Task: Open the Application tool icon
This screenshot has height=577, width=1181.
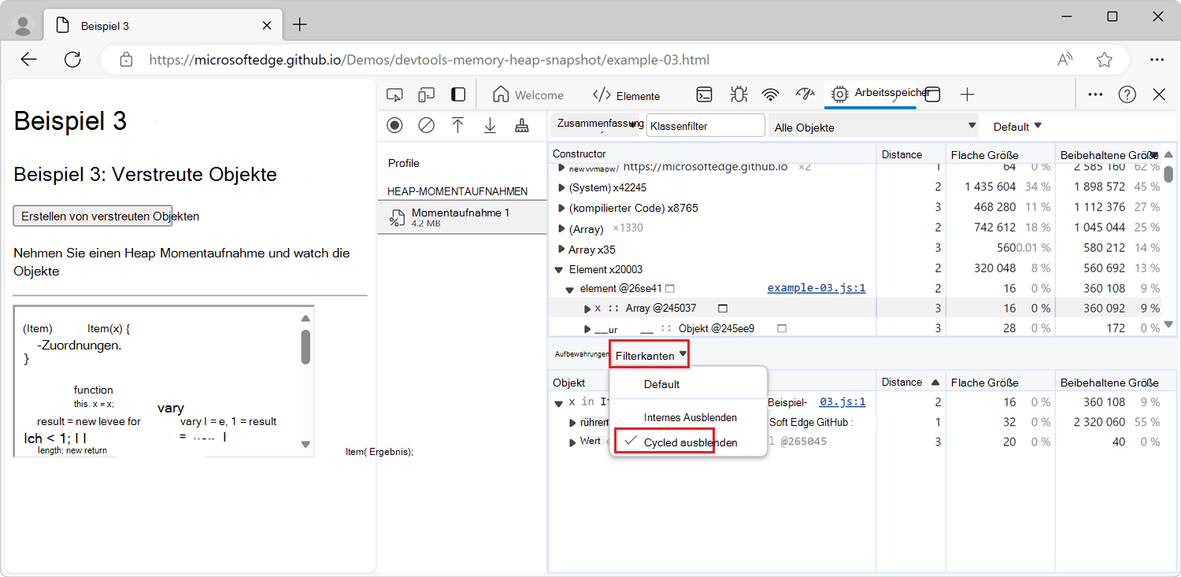Action: [x=932, y=94]
